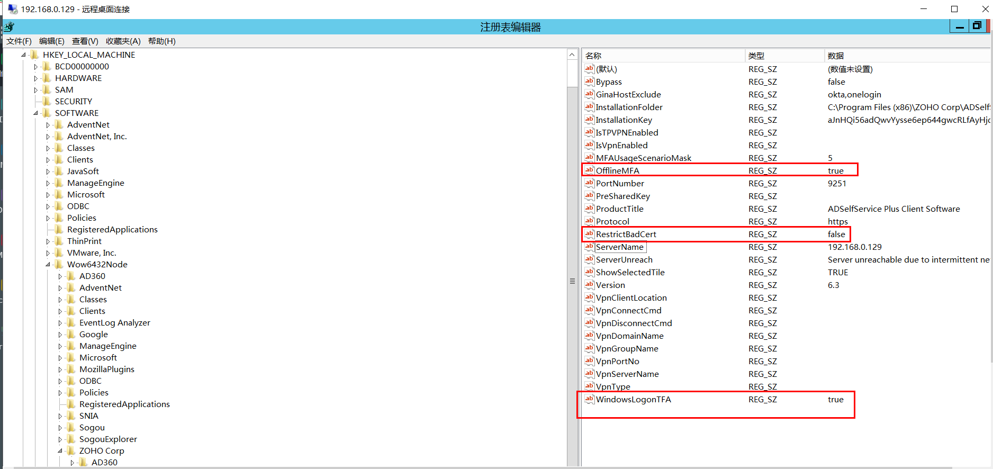Open the 查看(V) menu
The height and width of the screenshot is (469, 993).
click(85, 41)
